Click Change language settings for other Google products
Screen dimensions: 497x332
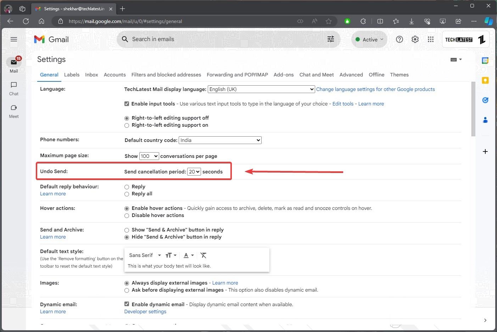375,89
